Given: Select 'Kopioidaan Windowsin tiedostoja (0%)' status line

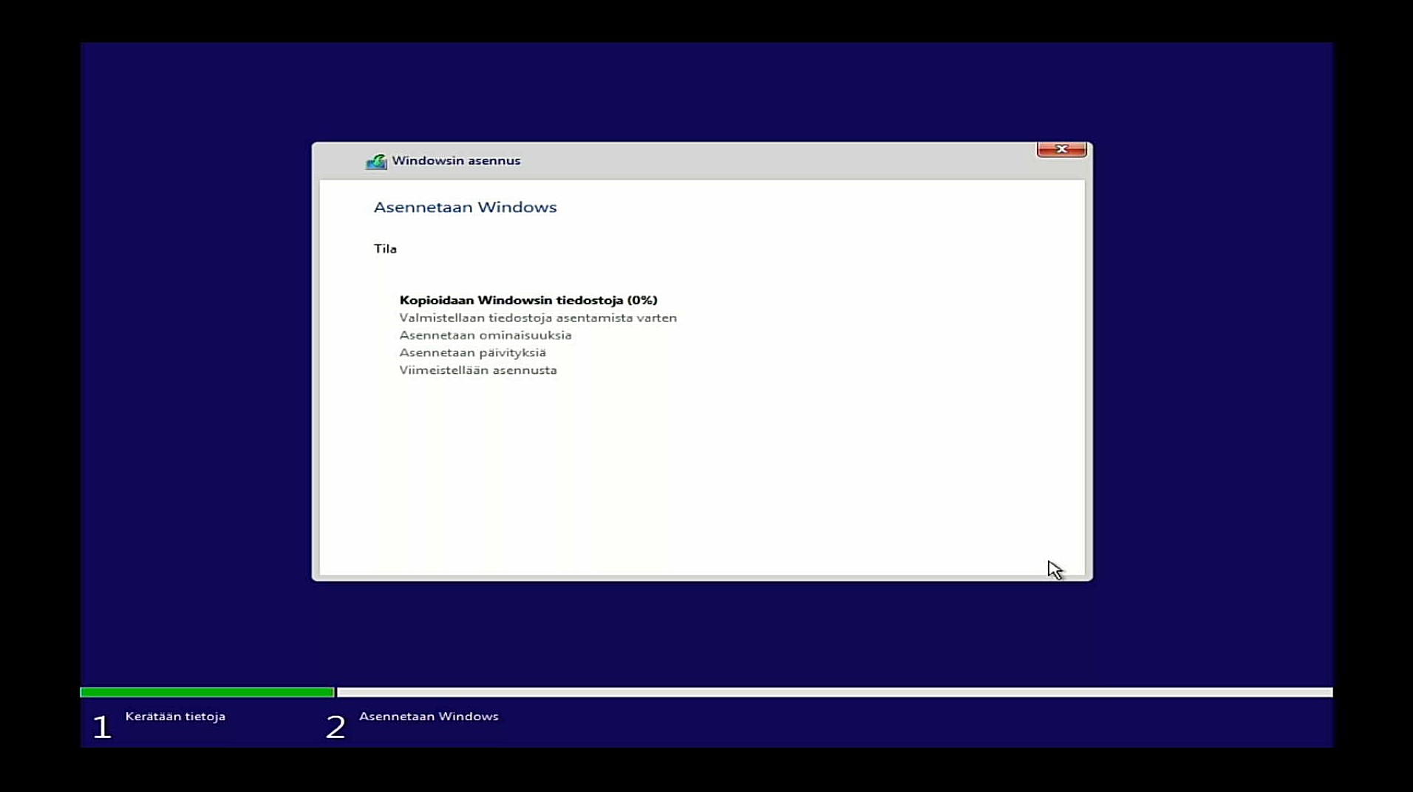Looking at the screenshot, I should pyautogui.click(x=528, y=300).
